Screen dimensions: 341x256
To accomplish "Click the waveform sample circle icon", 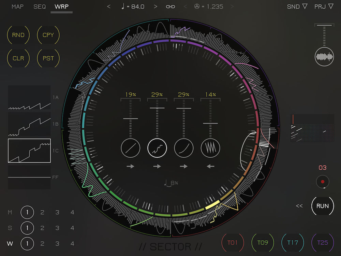I will click(324, 57).
